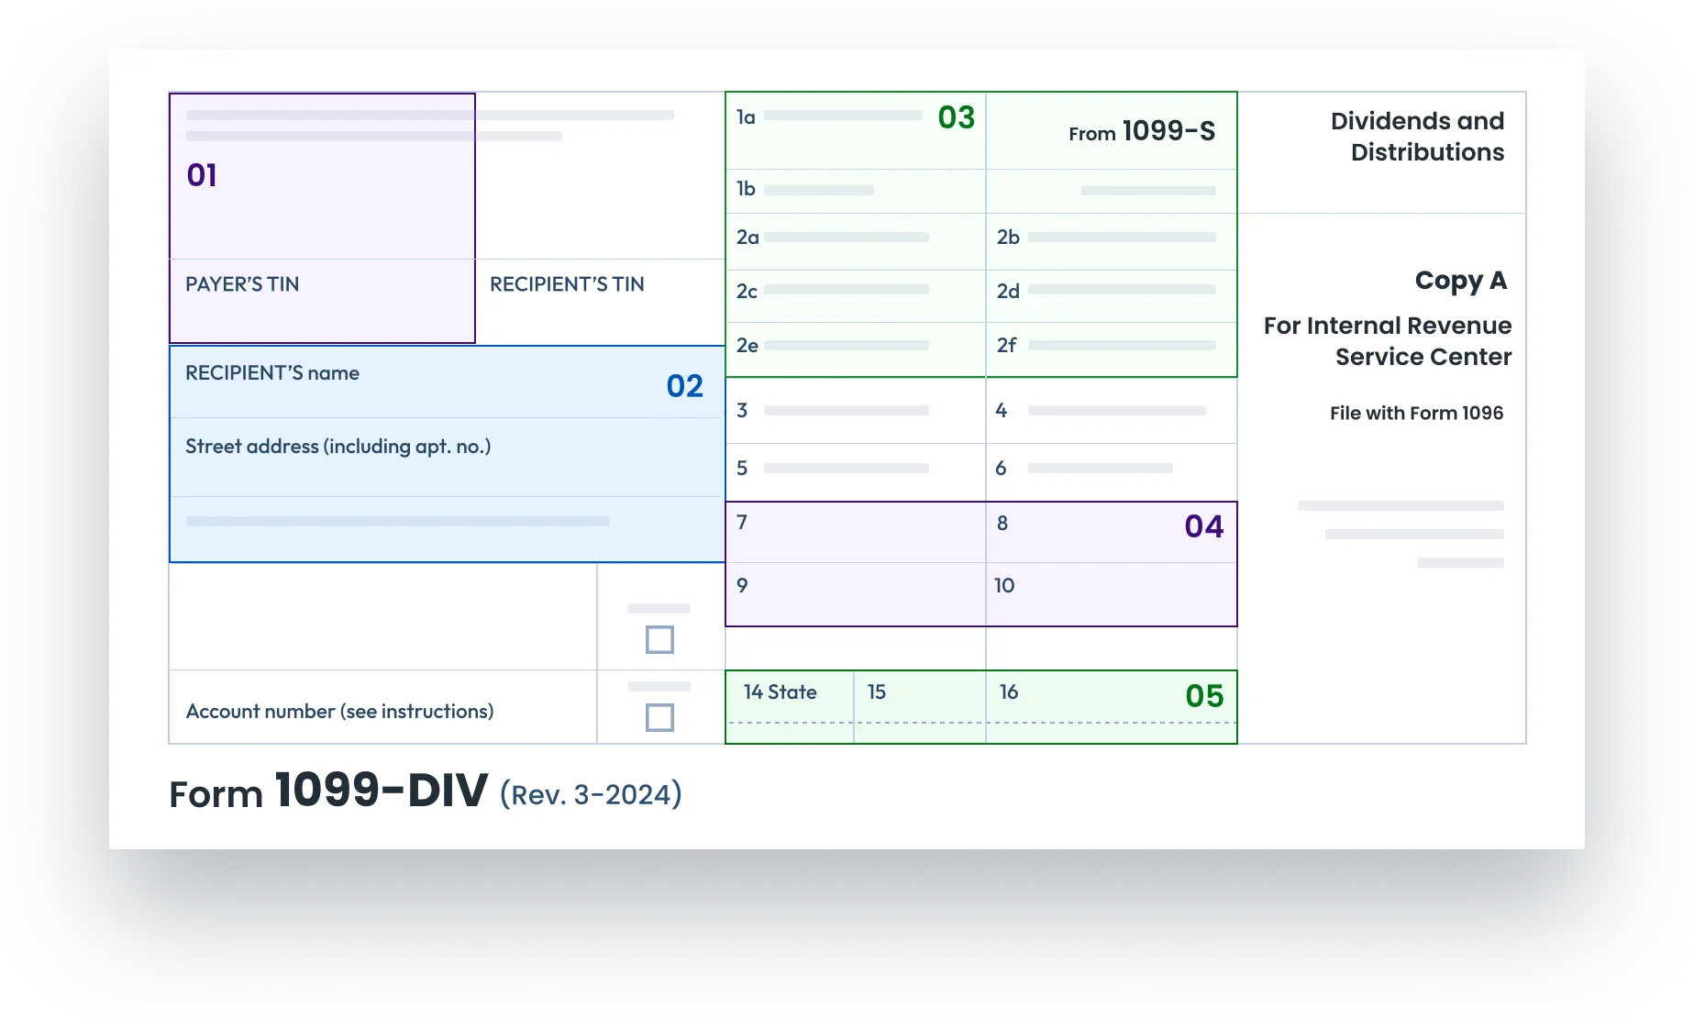
Task: Click the blue 02 section marker
Action: (x=684, y=386)
